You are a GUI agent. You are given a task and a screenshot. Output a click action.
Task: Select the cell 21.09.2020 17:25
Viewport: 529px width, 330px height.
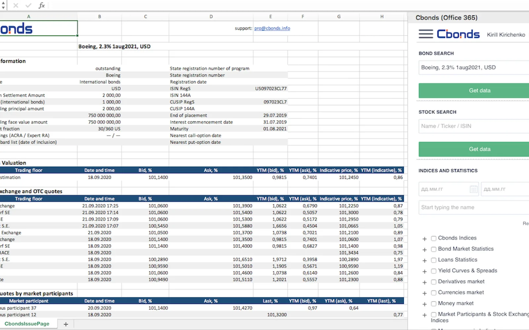(x=100, y=206)
